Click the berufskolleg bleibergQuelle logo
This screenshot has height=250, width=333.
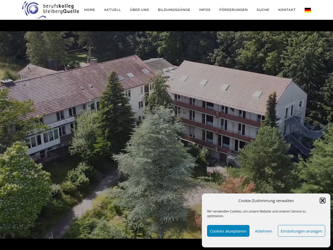(x=51, y=10)
